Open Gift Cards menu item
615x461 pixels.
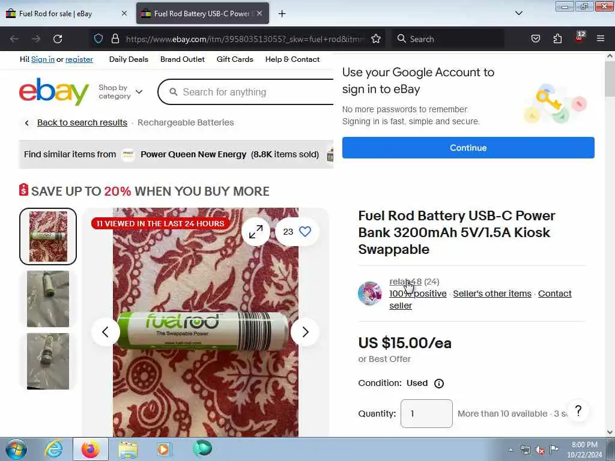[x=235, y=59]
